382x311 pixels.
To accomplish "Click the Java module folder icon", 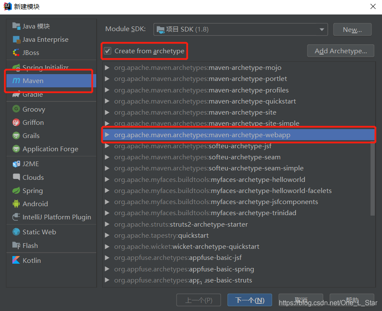I will tap(16, 26).
